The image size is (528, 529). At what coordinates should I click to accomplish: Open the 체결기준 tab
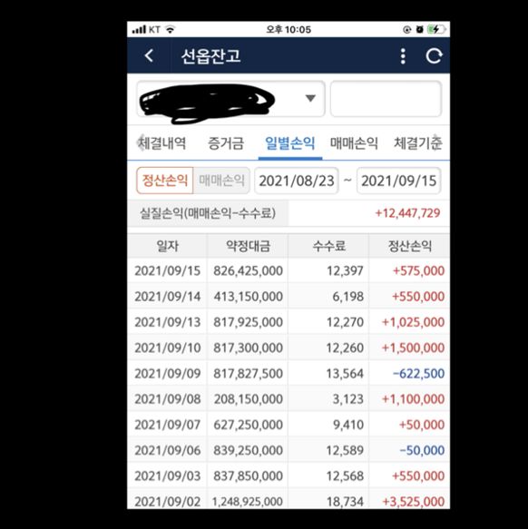417,143
